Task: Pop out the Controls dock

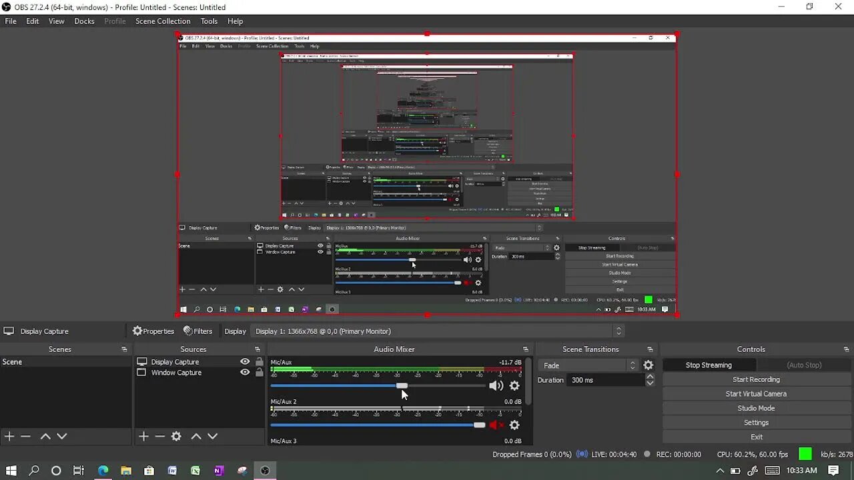Action: [x=847, y=349]
